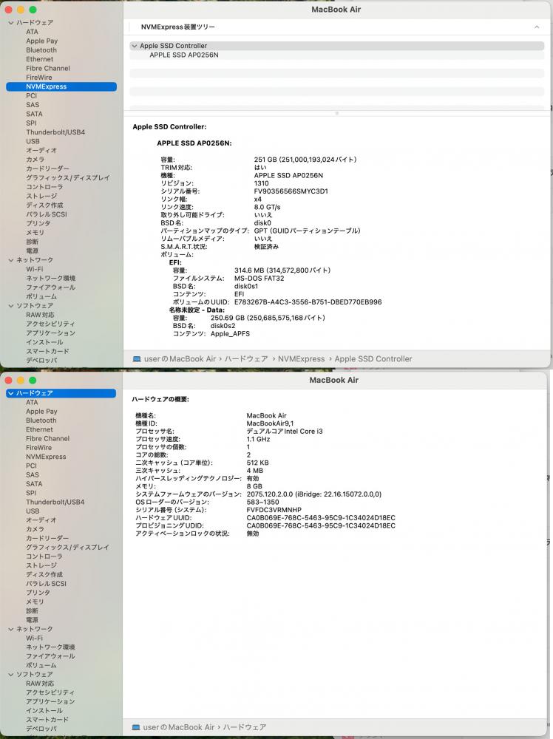Screen dimensions: 553x739
Task: Open SPI in hardware overview window sidebar
Action: click(x=31, y=493)
